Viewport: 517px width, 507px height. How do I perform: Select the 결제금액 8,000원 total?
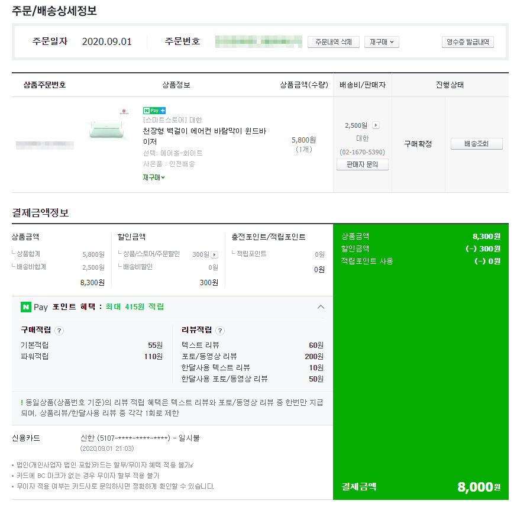pyautogui.click(x=479, y=487)
